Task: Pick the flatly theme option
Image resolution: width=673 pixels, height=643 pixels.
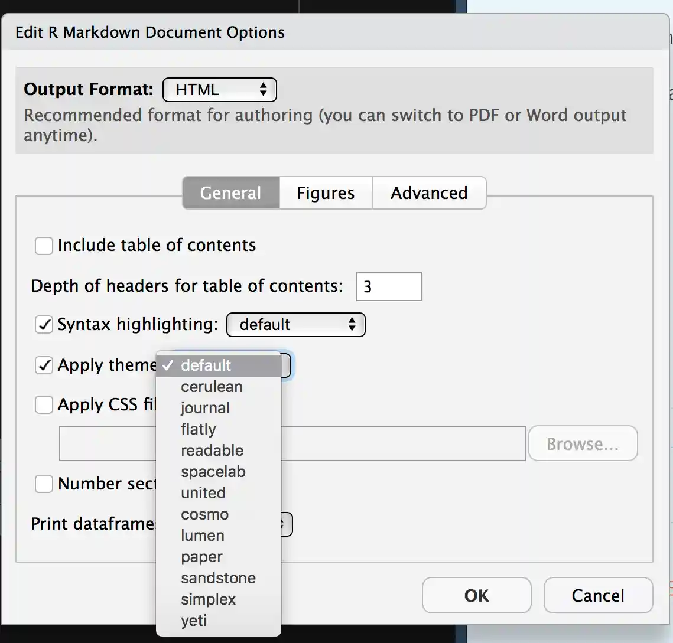Action: click(x=199, y=429)
